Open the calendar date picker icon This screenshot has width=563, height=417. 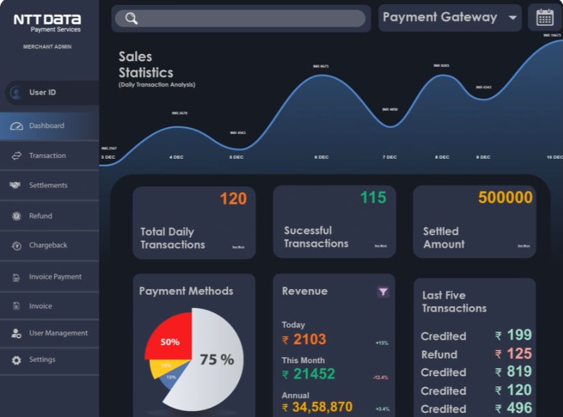tap(545, 18)
